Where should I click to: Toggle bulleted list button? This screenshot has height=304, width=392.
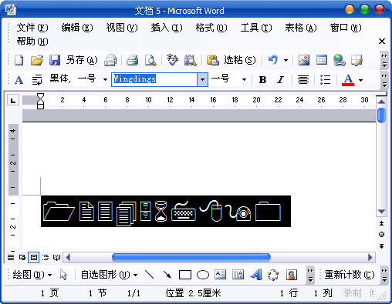(x=325, y=80)
